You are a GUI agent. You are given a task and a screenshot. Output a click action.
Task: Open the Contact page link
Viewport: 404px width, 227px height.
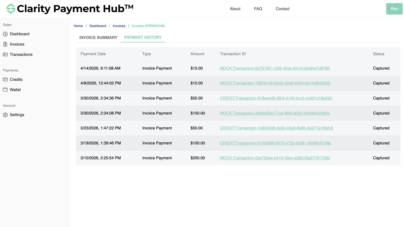tap(282, 9)
